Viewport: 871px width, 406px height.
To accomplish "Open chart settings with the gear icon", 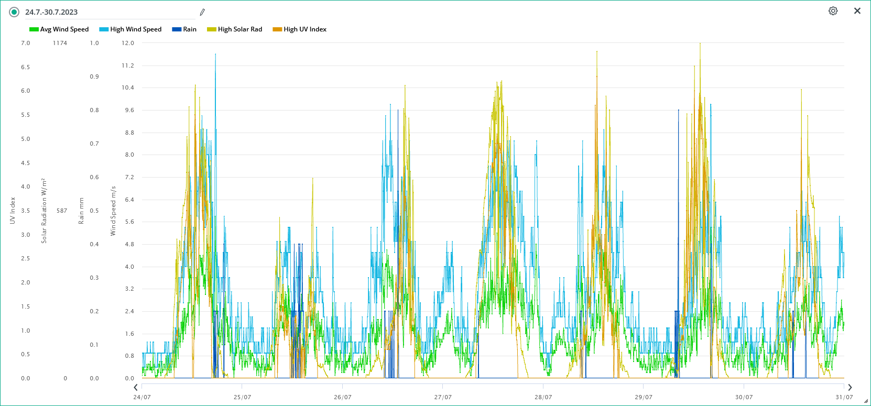I will click(x=833, y=11).
